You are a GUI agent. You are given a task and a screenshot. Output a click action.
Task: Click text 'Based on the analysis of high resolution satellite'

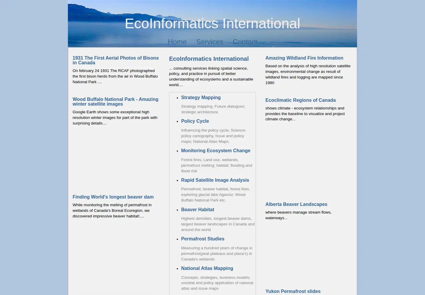click(308, 66)
